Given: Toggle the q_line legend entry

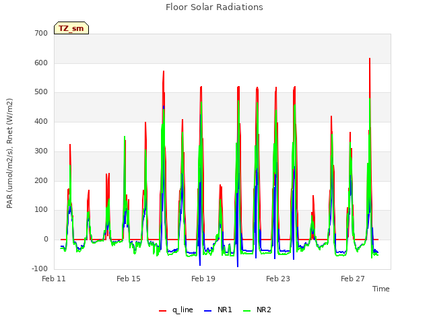Looking at the screenshot, I should pos(176,310).
